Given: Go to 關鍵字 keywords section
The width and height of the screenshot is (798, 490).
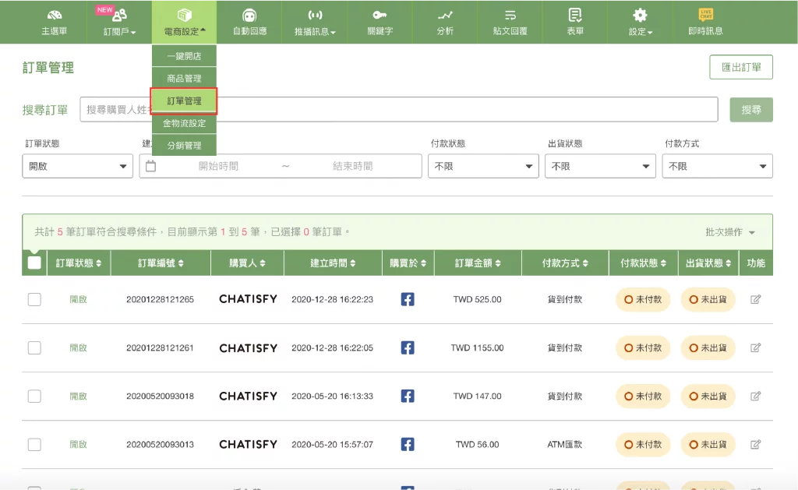Looking at the screenshot, I should [x=380, y=22].
